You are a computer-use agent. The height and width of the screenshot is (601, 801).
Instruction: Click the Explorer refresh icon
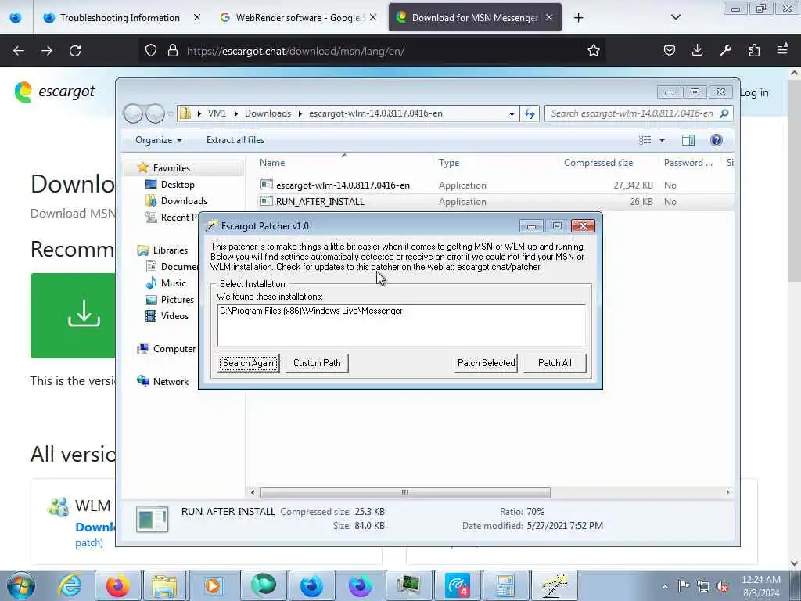coord(530,114)
